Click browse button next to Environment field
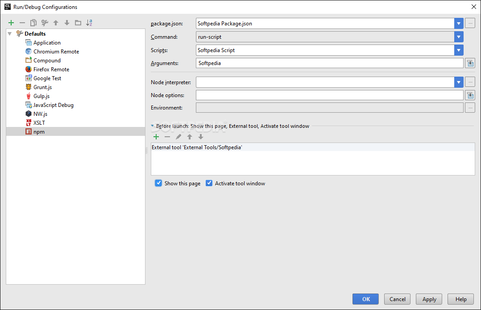481x310 pixels. [470, 107]
